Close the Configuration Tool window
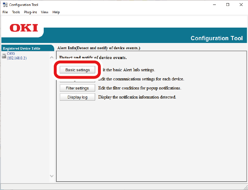 pos(241,5)
